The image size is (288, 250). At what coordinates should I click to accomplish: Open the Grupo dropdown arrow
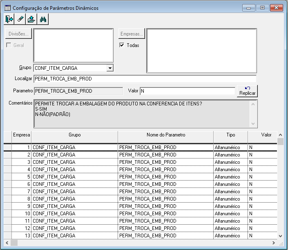tap(110, 68)
